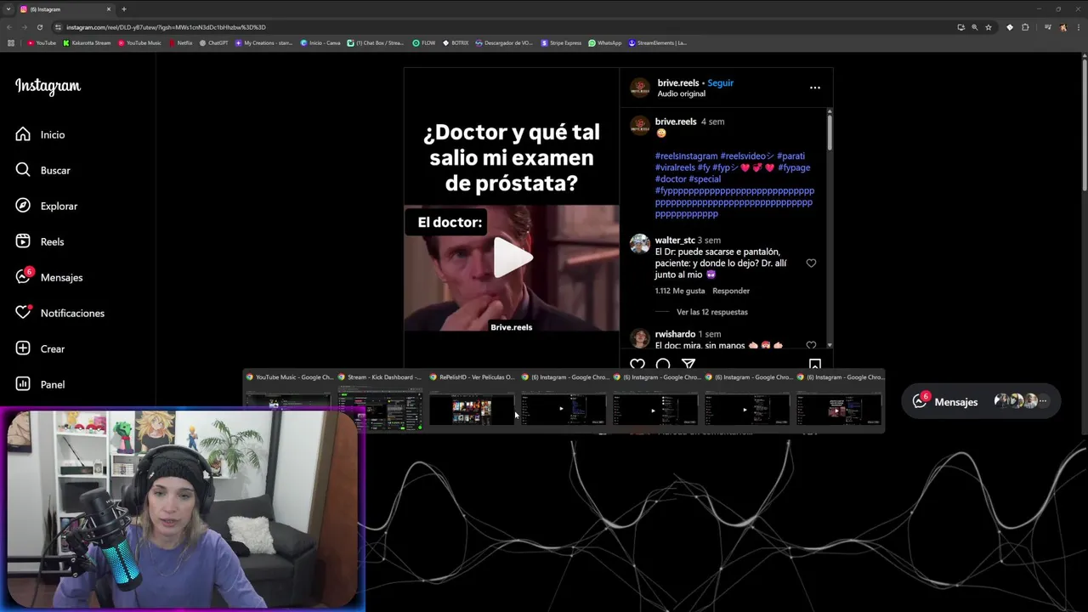Image resolution: width=1088 pixels, height=612 pixels.
Task: Go to the Explorar page
Action: (46, 206)
